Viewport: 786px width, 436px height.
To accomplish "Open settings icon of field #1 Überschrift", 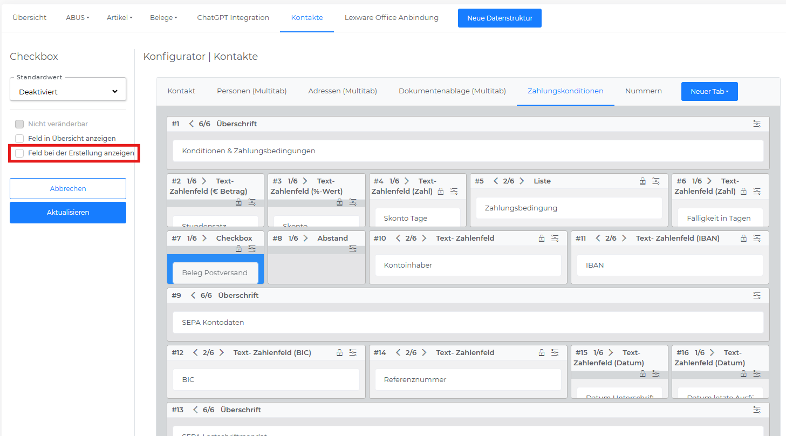I will (757, 124).
